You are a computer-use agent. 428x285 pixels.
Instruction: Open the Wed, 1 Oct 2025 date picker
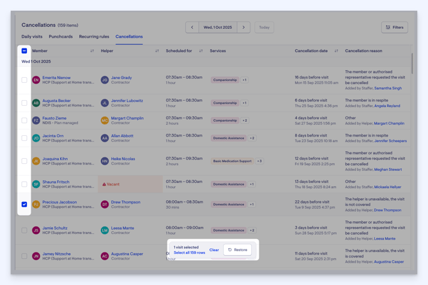[218, 27]
